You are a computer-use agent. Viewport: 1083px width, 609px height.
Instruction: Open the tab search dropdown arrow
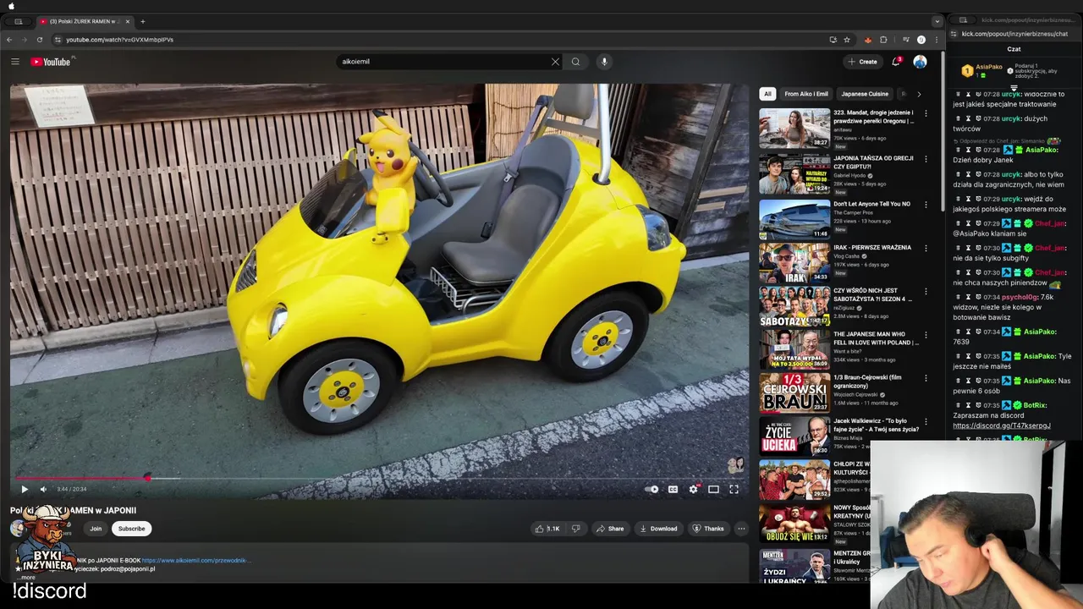pos(937,21)
